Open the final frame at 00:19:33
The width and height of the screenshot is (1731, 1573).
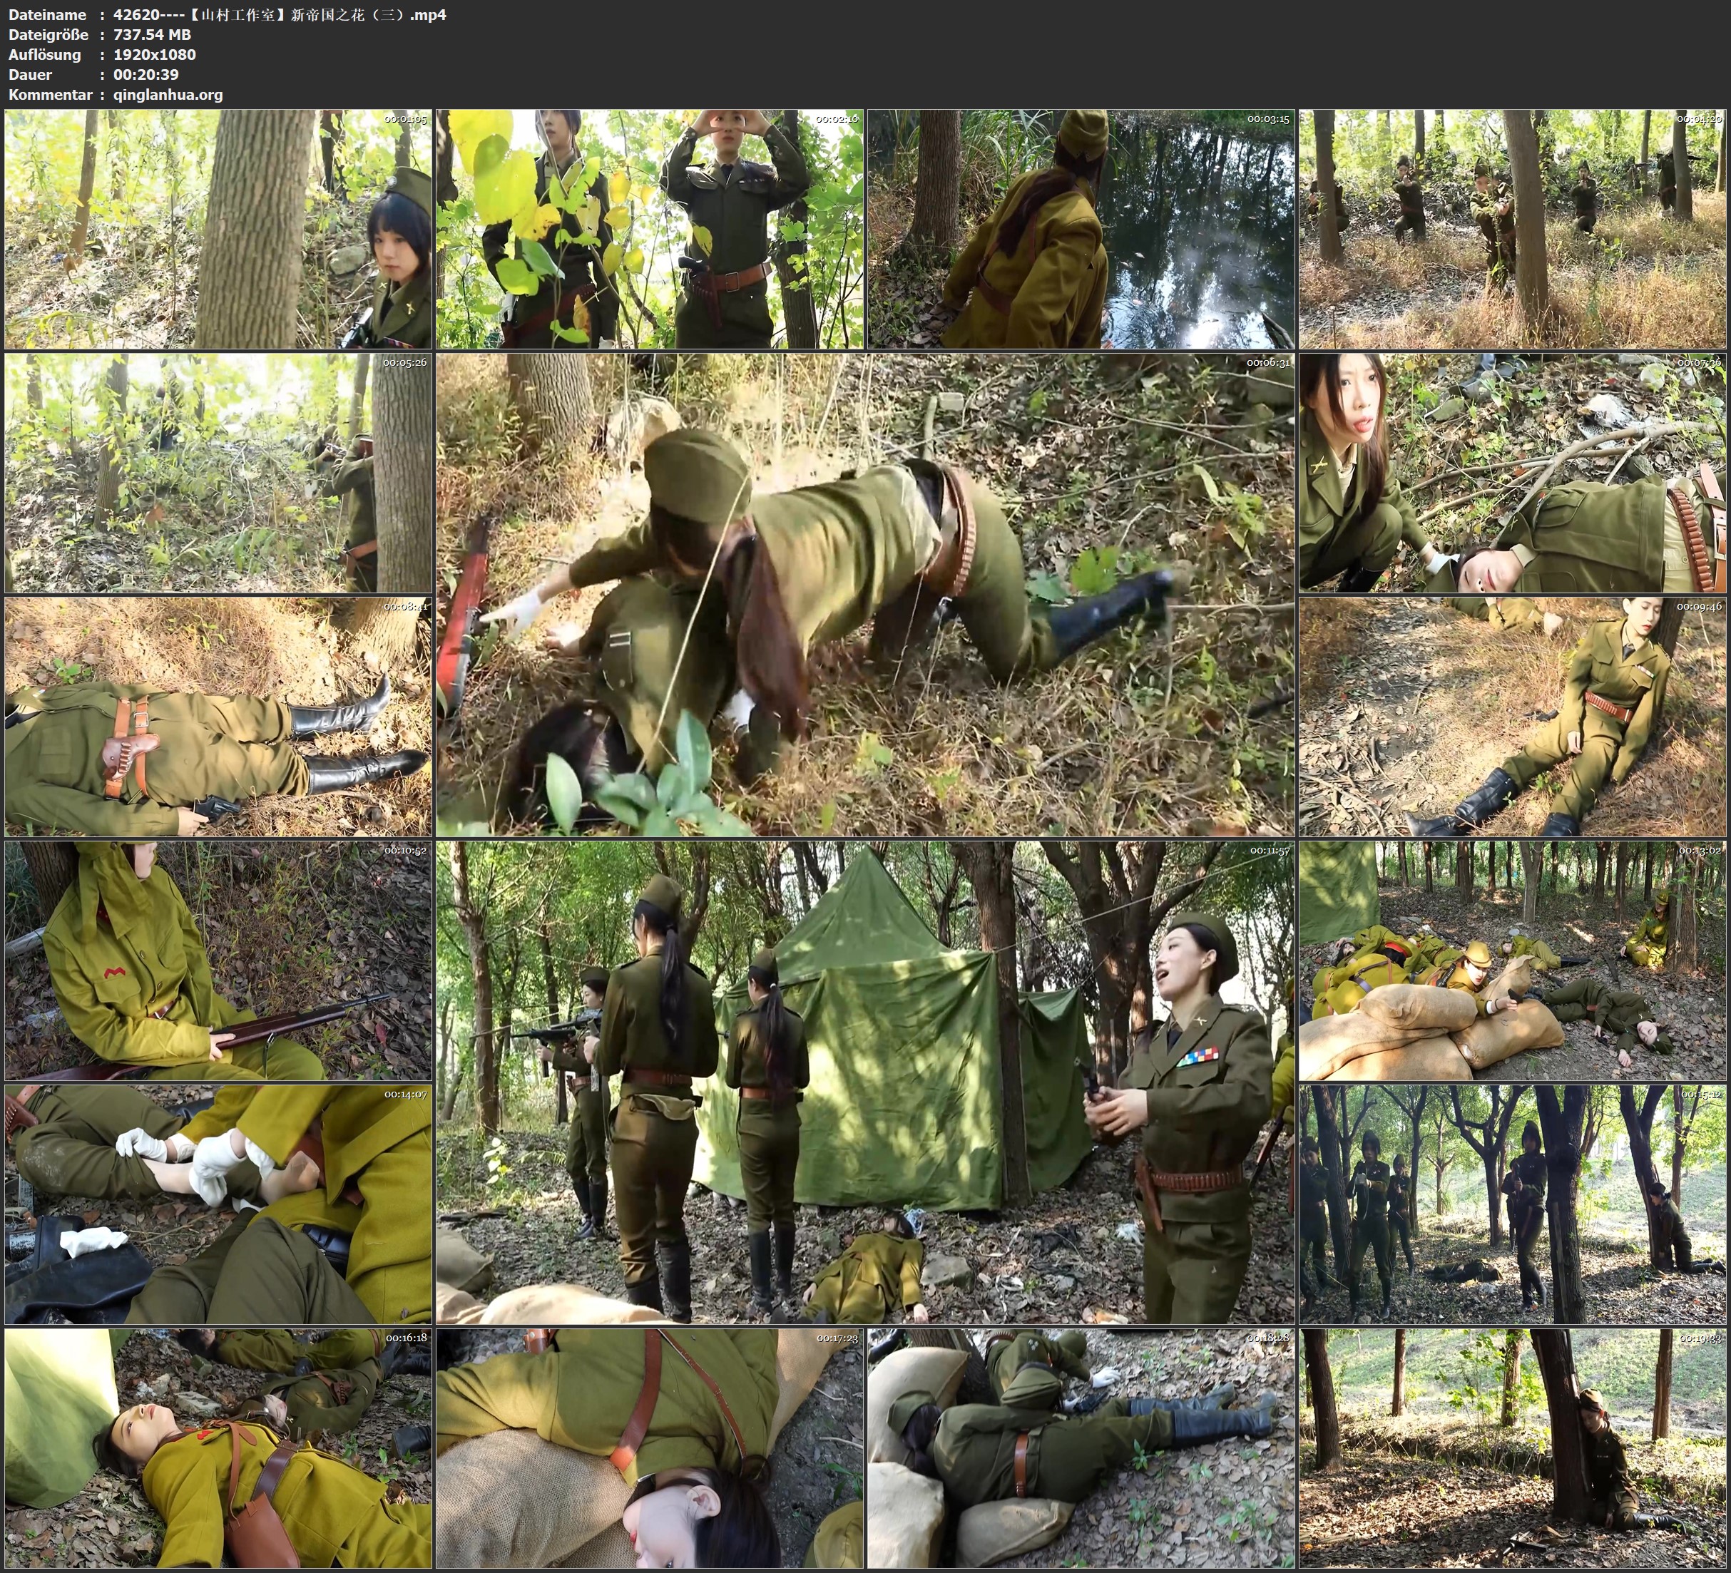pyautogui.click(x=1512, y=1448)
